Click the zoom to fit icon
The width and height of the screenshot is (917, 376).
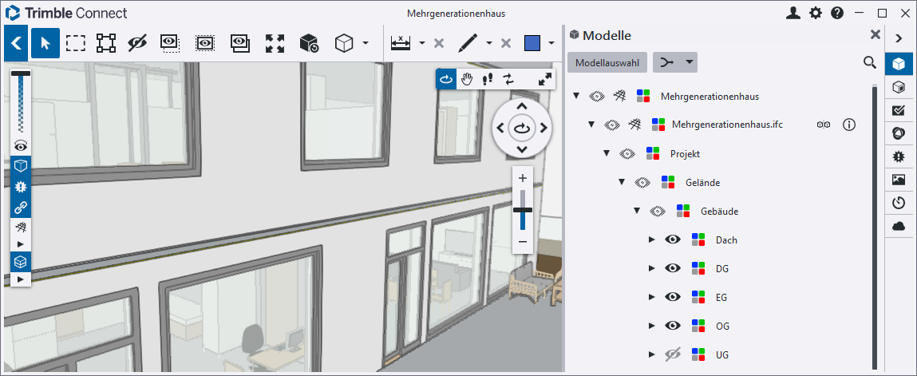point(275,43)
